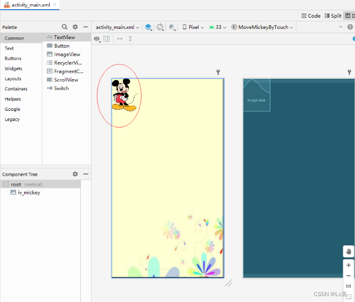Search the Palette with the magnifier icon
355x302 pixels.
coord(65,27)
